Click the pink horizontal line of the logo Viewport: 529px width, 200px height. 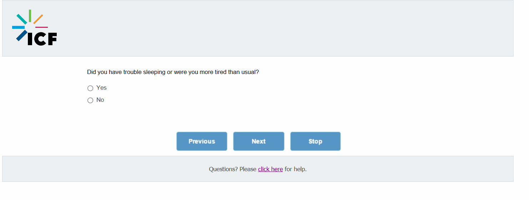click(x=41, y=27)
